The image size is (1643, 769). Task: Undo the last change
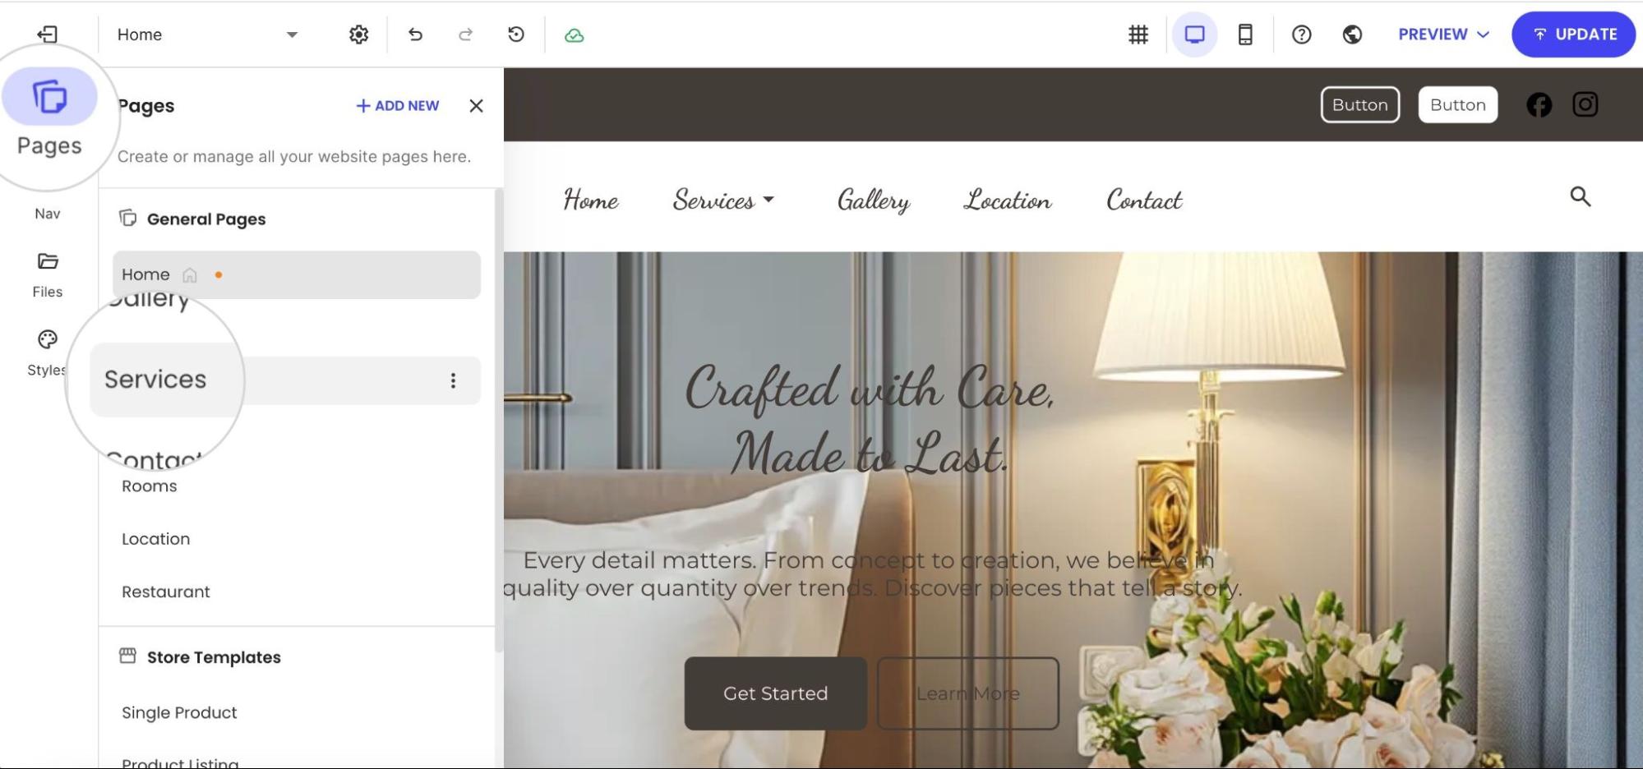click(x=415, y=35)
